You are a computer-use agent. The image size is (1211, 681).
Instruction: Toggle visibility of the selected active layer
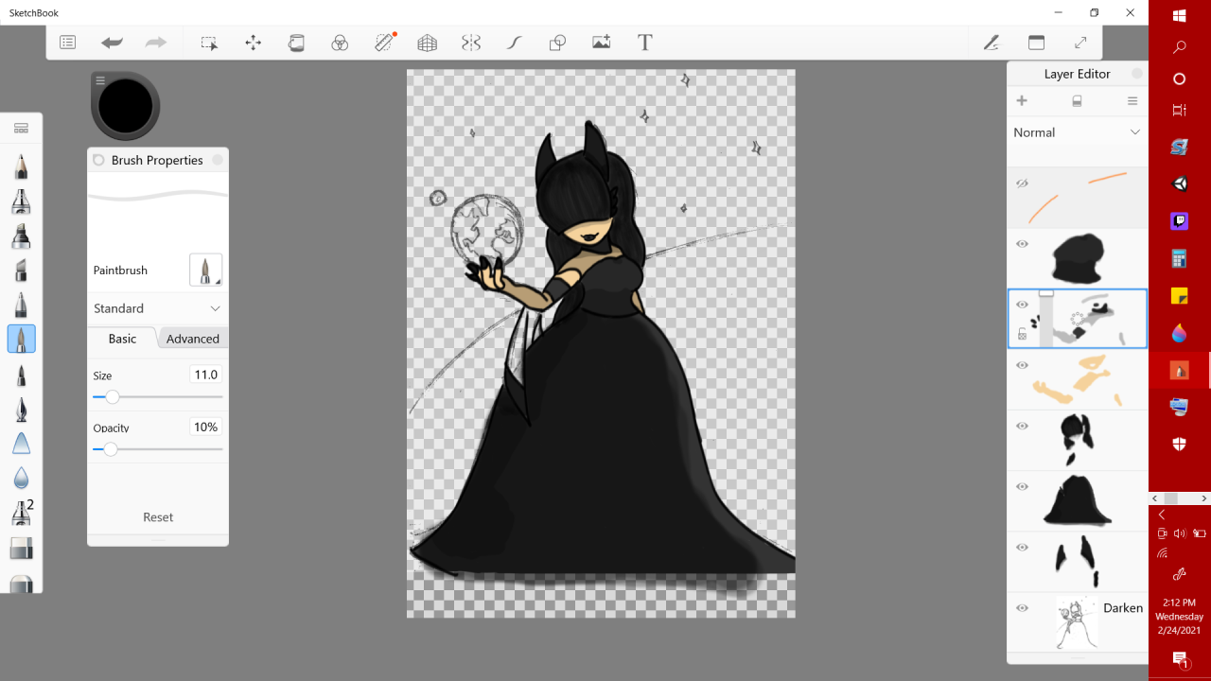point(1022,305)
